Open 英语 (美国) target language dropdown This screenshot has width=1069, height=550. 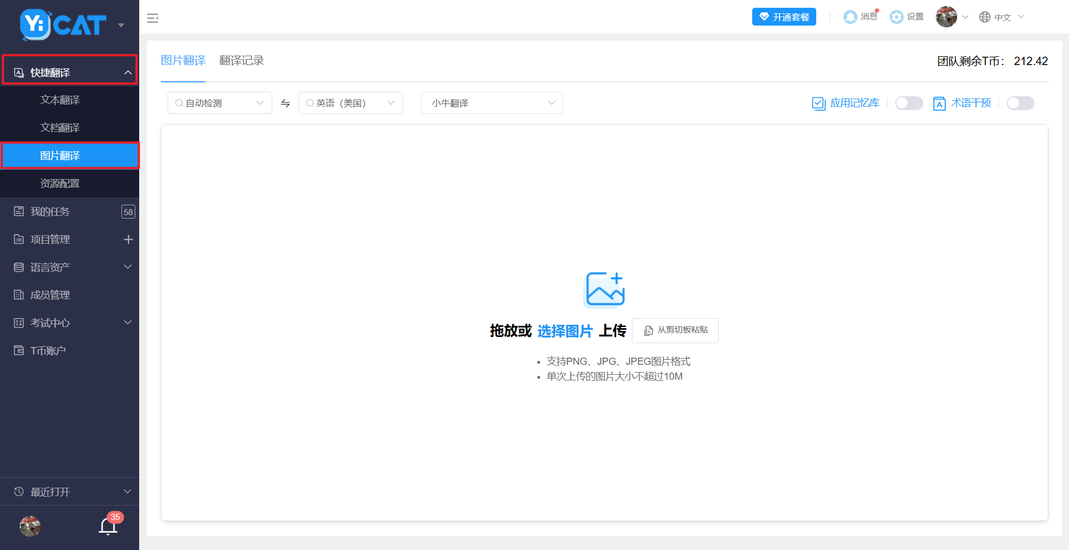point(350,103)
